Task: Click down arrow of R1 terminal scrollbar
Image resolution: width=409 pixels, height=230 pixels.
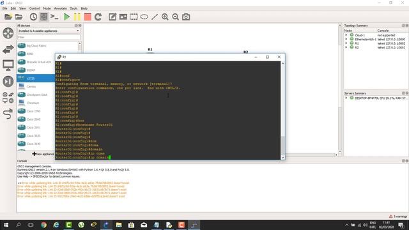Action: tap(282, 158)
